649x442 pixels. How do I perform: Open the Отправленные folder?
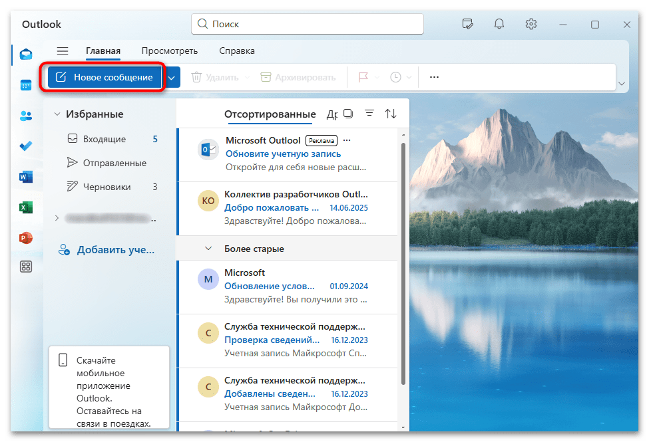(112, 163)
